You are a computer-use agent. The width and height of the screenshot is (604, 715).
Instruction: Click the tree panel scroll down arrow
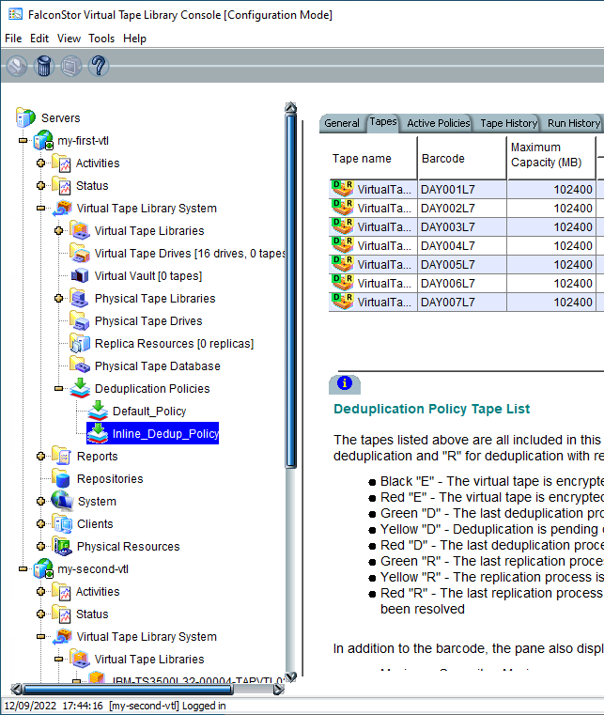pyautogui.click(x=291, y=676)
